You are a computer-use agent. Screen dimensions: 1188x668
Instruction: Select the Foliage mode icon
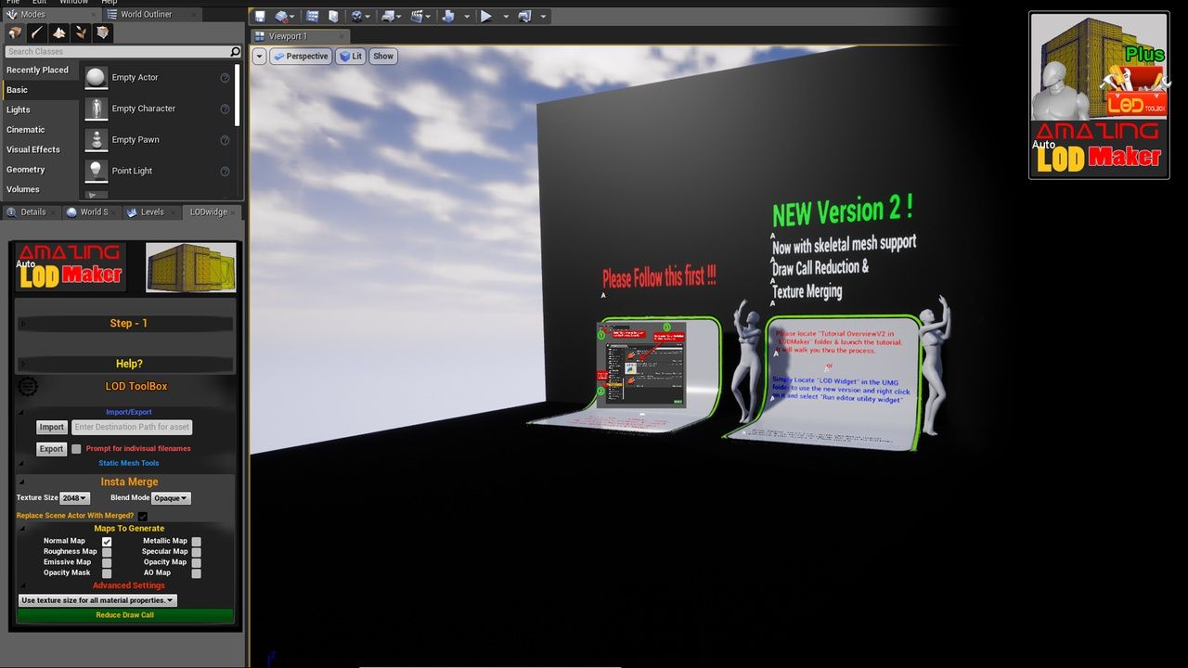tap(81, 32)
